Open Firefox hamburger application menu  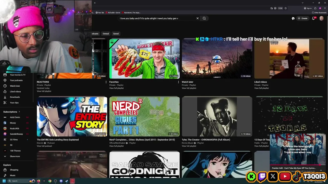325,8
